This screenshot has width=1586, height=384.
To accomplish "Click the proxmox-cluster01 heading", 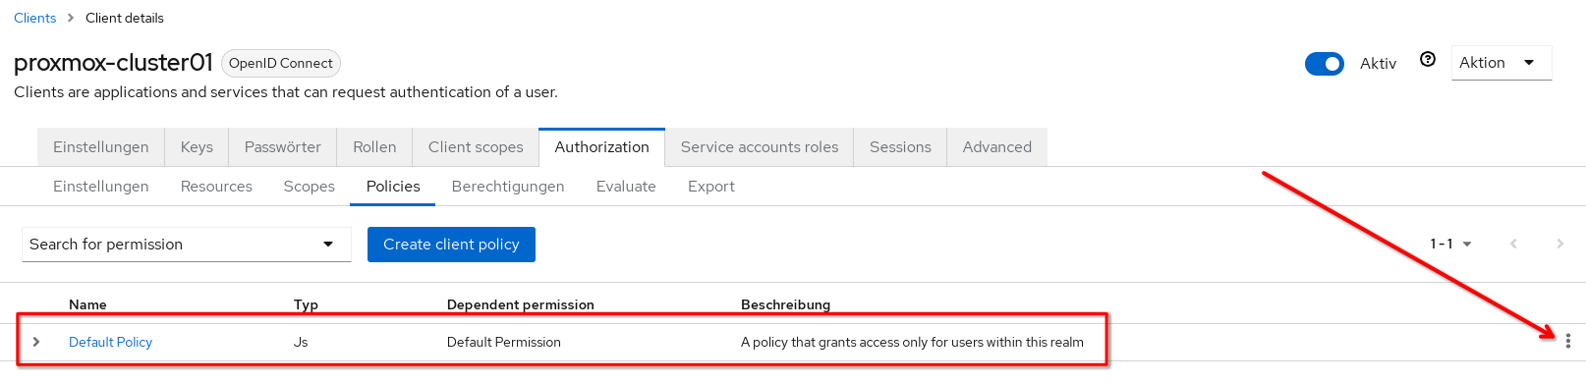I will point(113,63).
